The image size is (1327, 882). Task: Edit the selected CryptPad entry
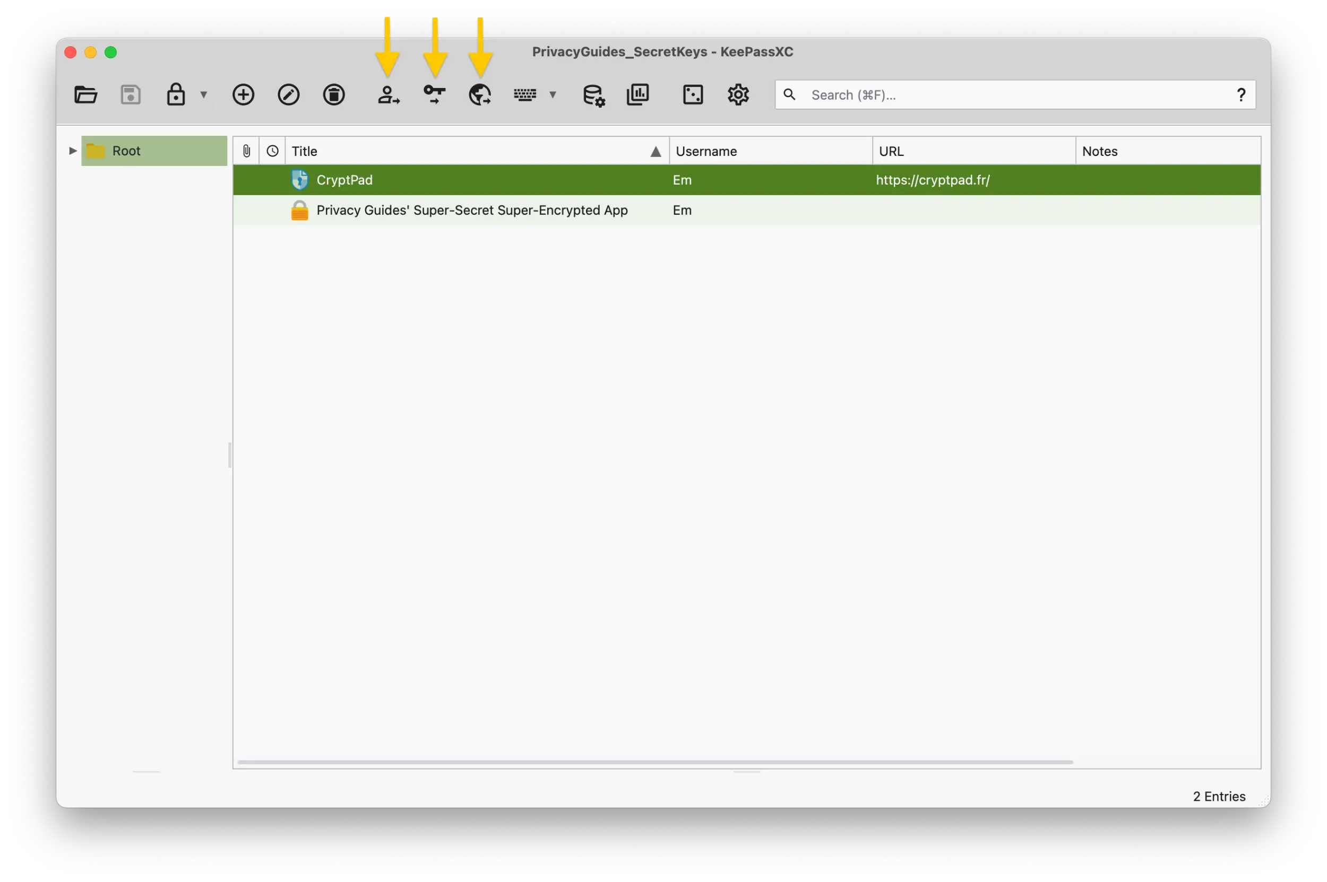click(x=289, y=94)
